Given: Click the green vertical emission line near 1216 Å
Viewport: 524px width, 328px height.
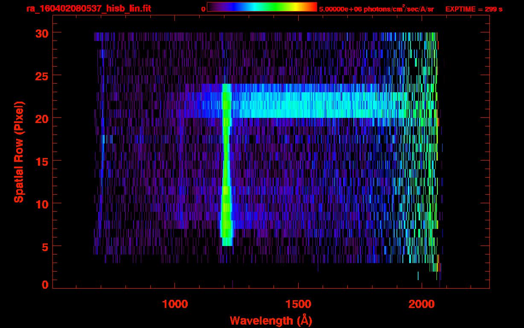Looking at the screenshot, I should tap(226, 164).
